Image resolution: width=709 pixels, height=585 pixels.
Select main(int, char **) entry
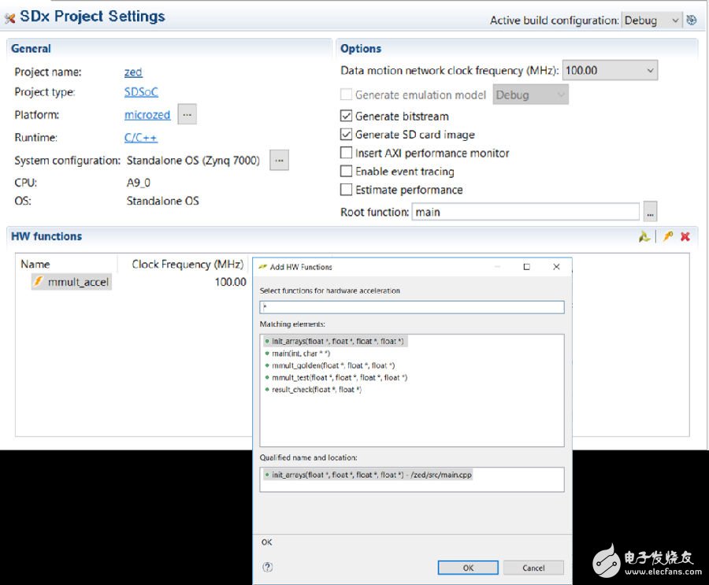298,354
